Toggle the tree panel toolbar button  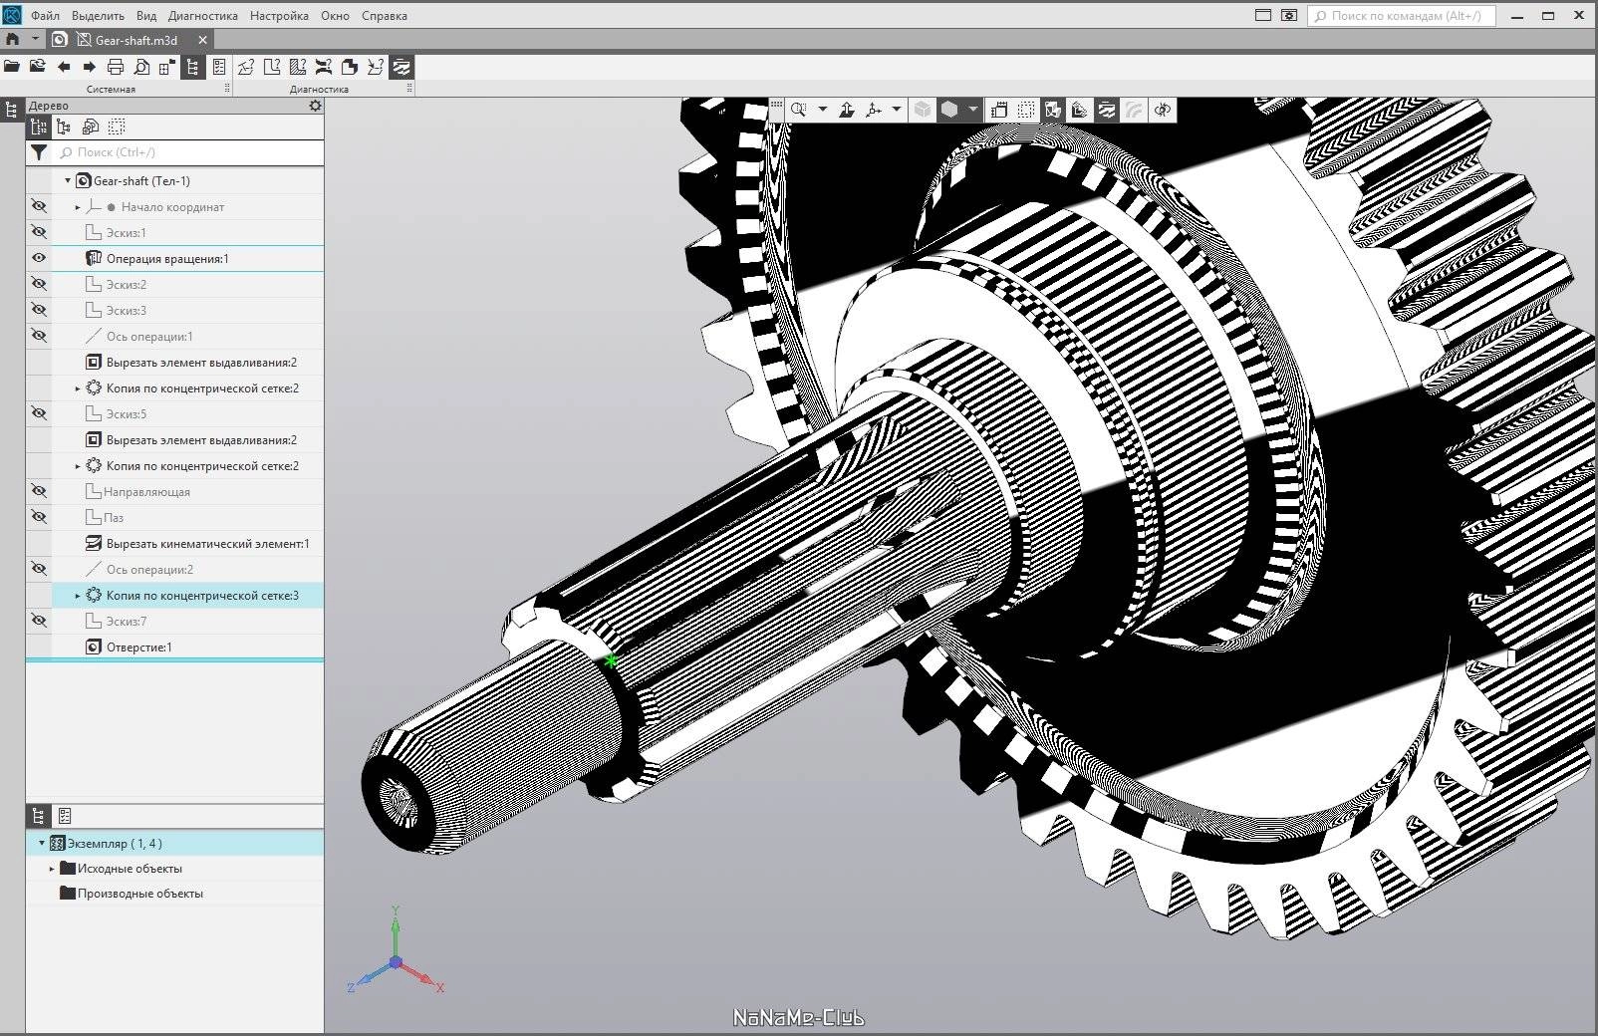193,67
